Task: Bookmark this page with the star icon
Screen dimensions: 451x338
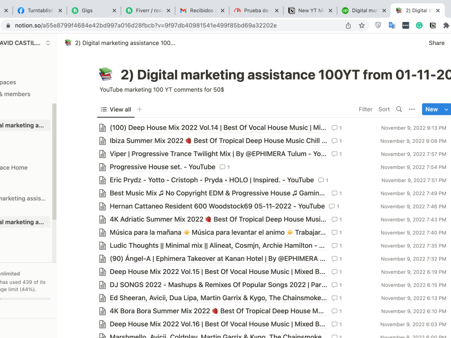Action: click(x=362, y=26)
